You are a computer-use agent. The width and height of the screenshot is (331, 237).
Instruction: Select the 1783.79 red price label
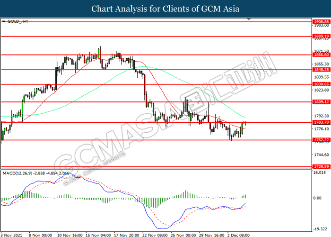pyautogui.click(x=321, y=122)
